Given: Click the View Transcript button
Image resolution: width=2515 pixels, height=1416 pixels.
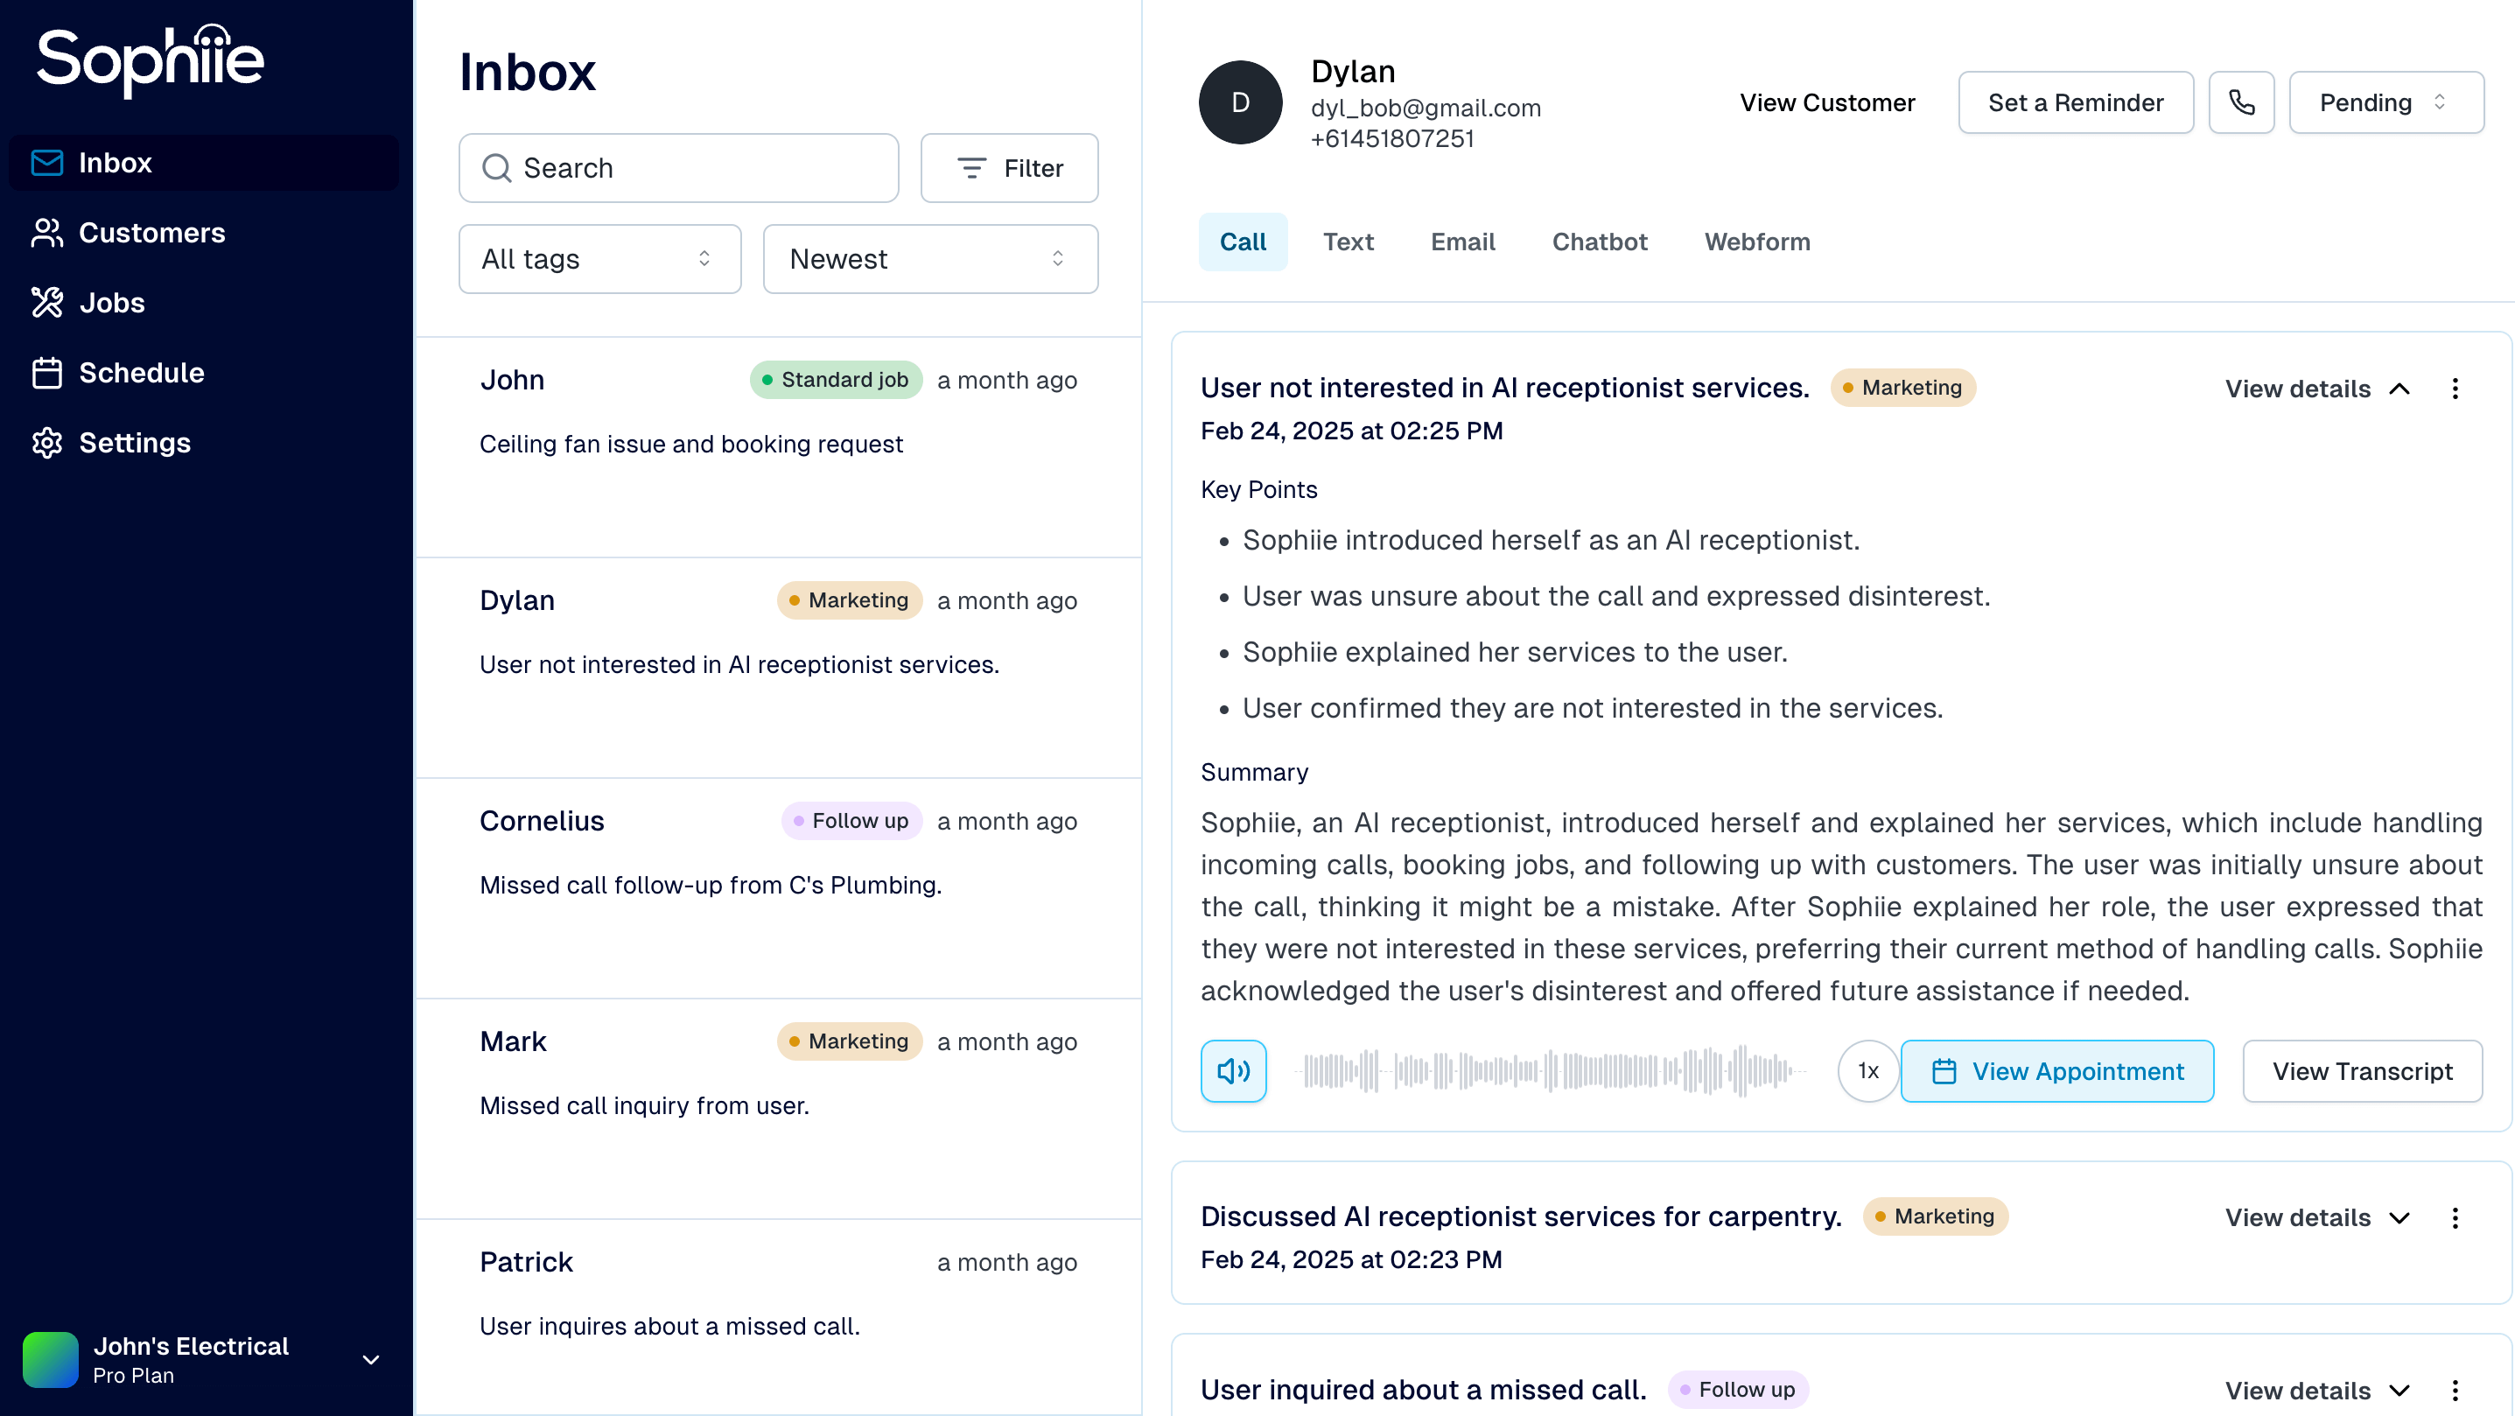Looking at the screenshot, I should (2362, 1071).
